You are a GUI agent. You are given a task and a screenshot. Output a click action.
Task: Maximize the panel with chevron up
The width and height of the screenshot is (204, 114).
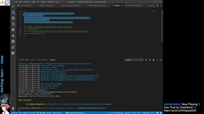pos(157,60)
